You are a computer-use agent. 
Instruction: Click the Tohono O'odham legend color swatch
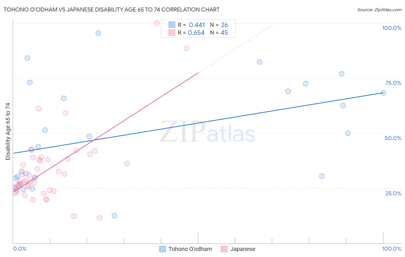click(x=162, y=249)
